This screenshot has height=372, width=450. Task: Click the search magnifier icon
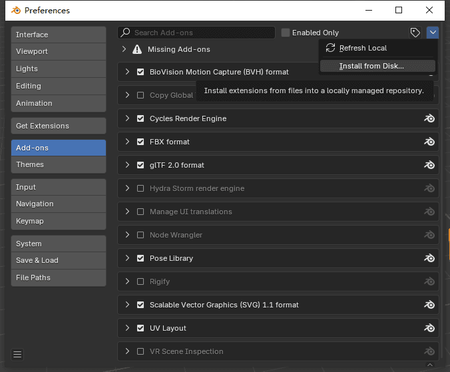point(125,33)
